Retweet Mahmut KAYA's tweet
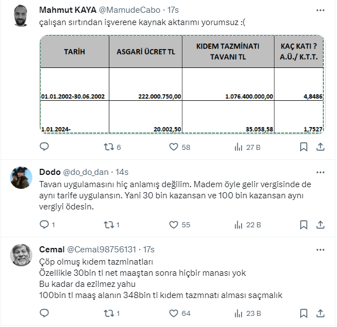 [x=109, y=147]
